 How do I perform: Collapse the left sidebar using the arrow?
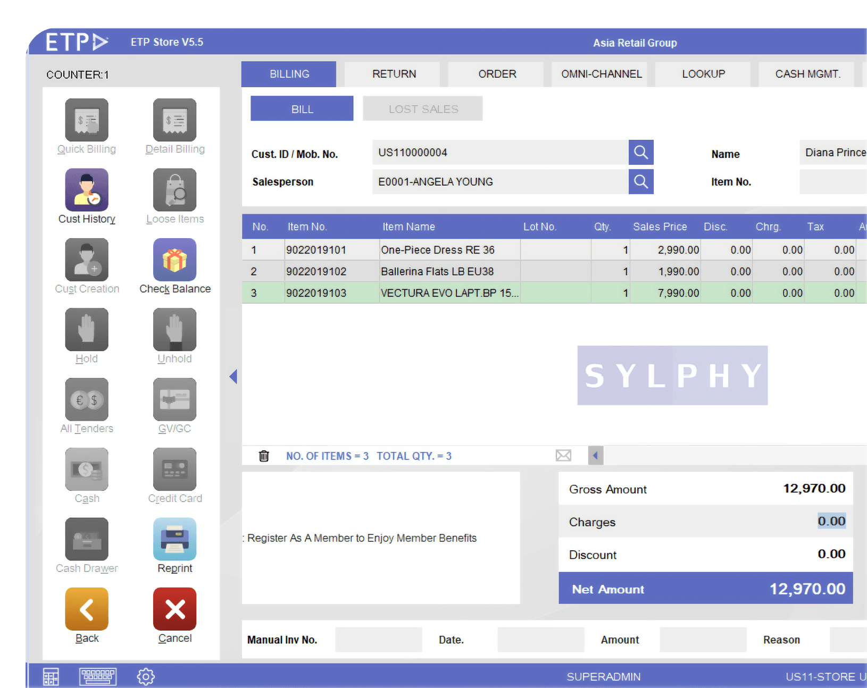(x=233, y=376)
